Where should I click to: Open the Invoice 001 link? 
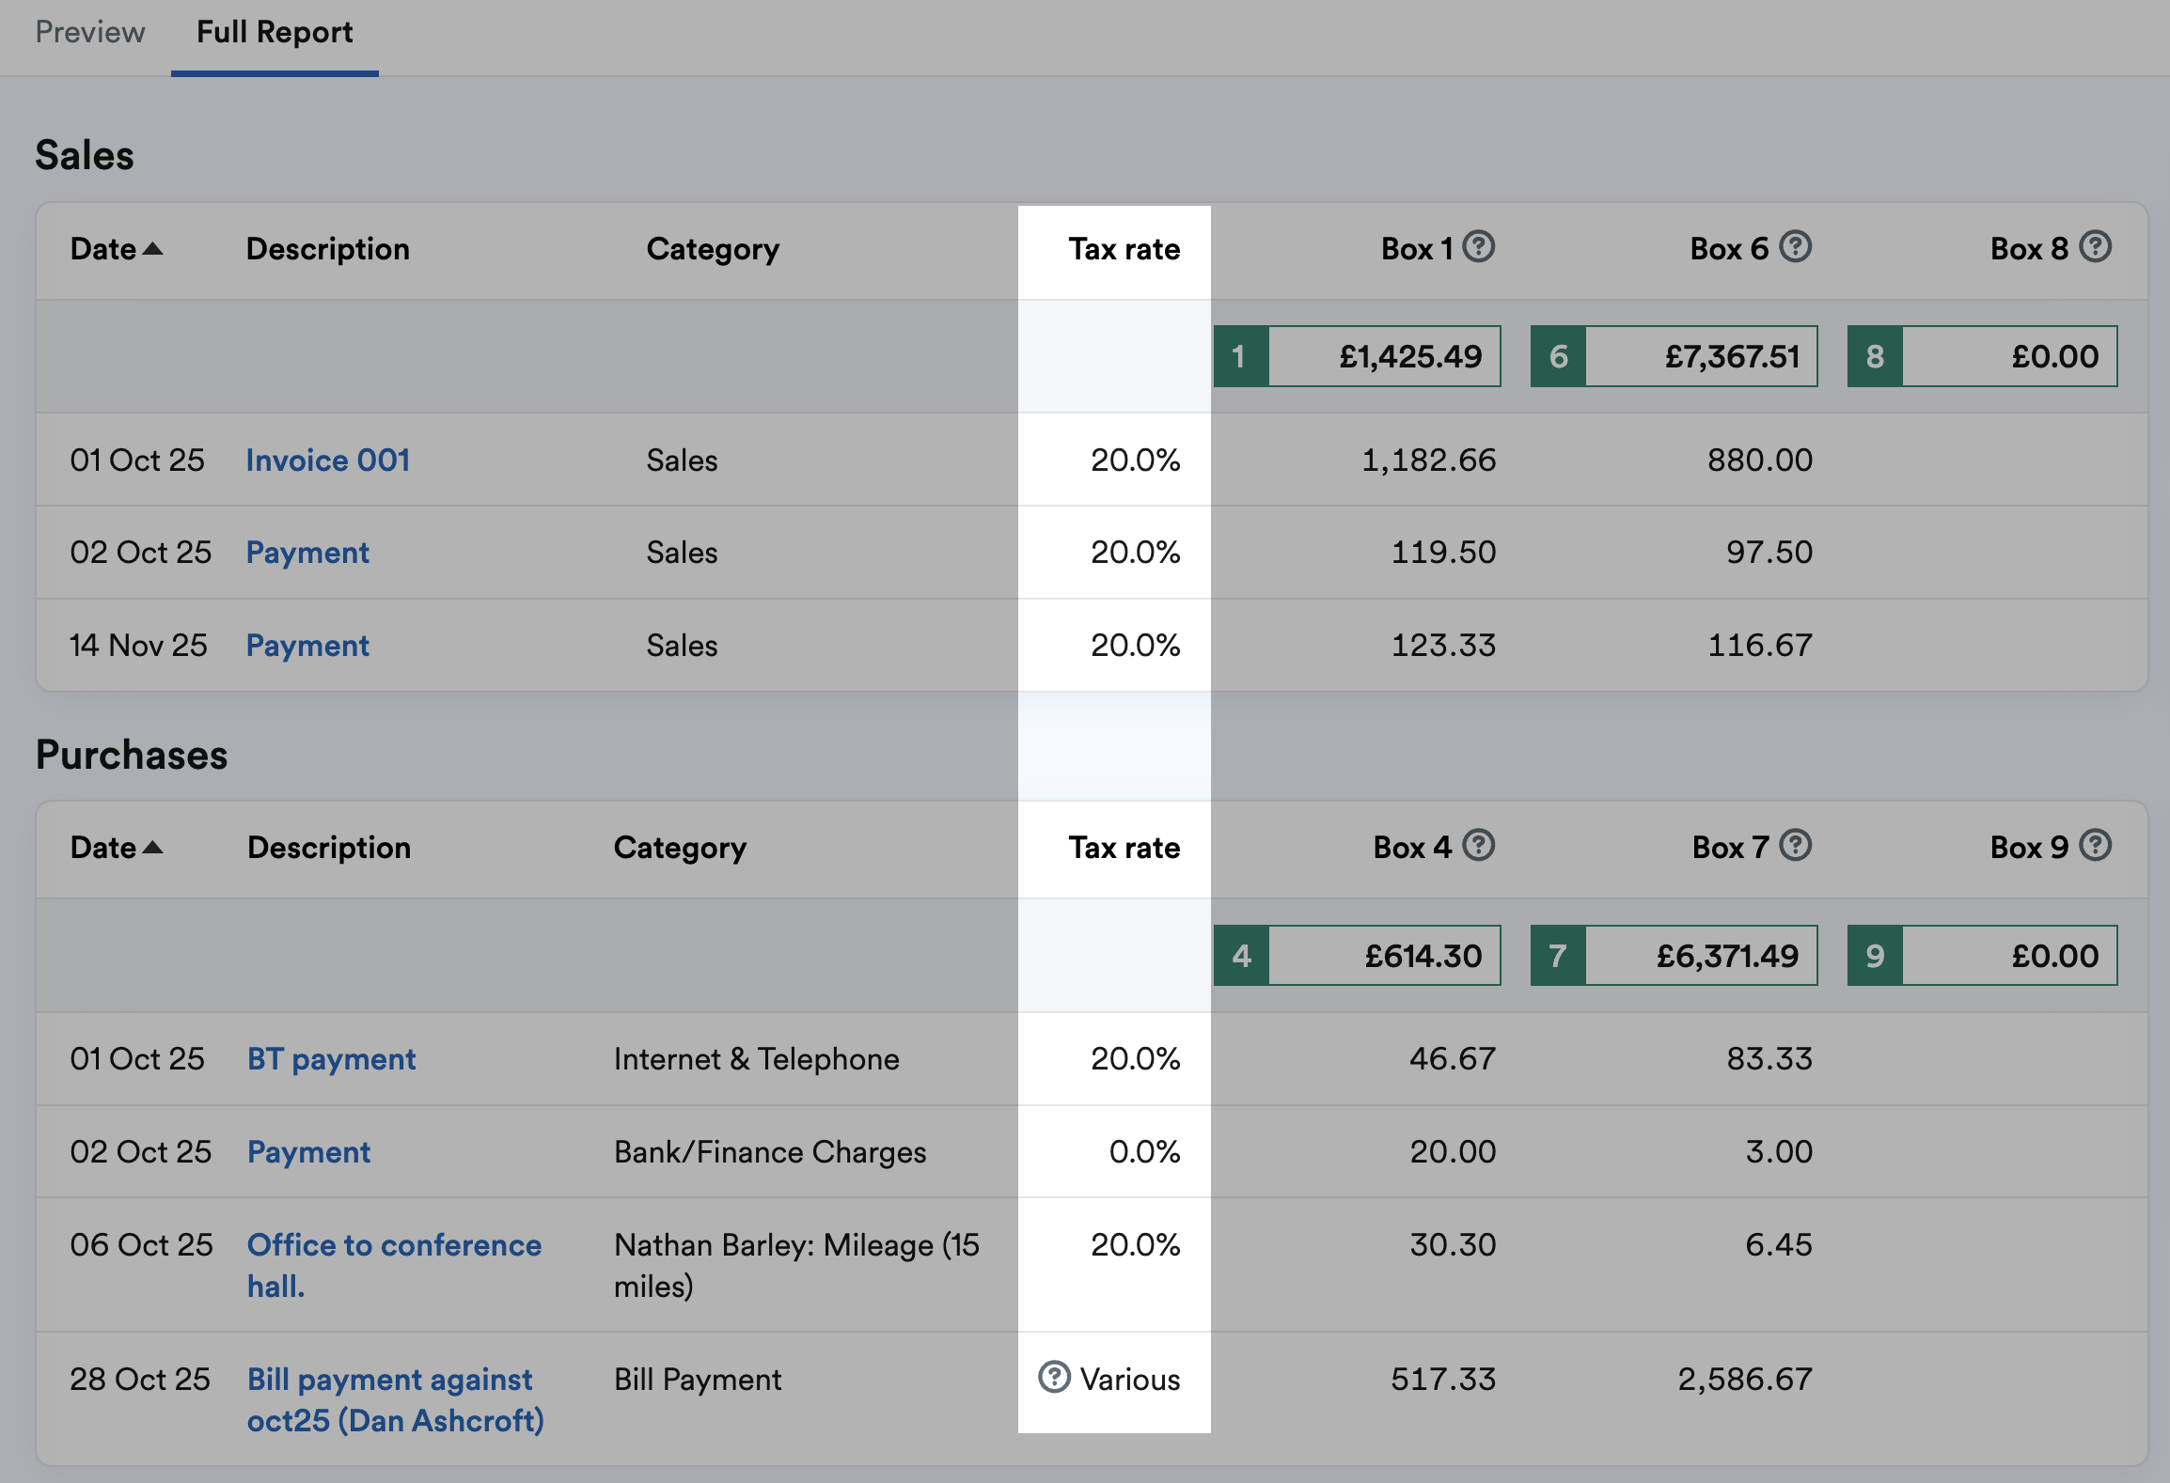tap(328, 460)
